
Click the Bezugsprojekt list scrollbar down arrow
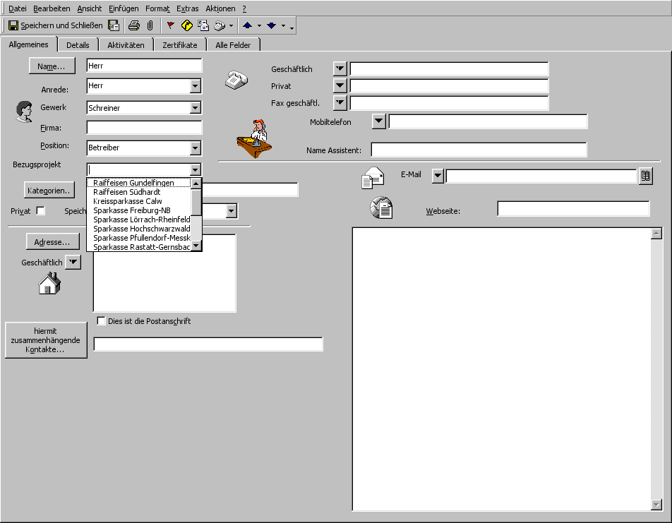click(x=196, y=246)
